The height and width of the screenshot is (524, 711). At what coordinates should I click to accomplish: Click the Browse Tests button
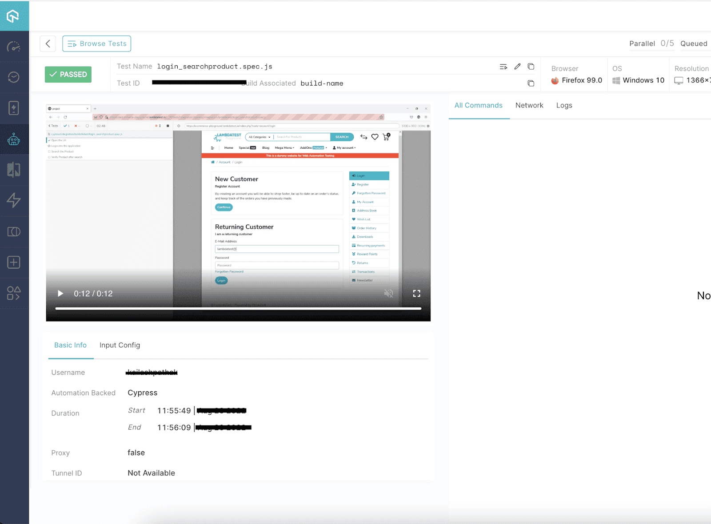(x=97, y=44)
